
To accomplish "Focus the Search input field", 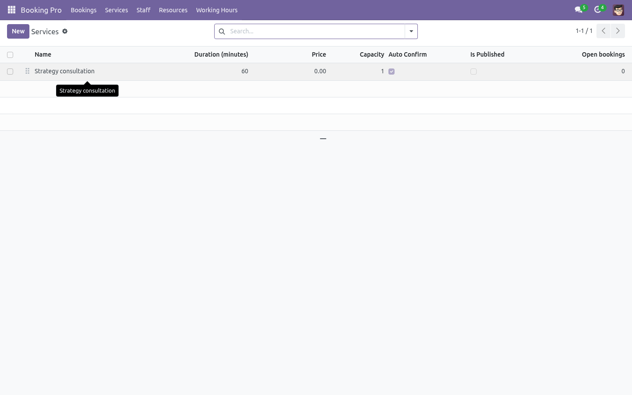I will click(x=316, y=32).
